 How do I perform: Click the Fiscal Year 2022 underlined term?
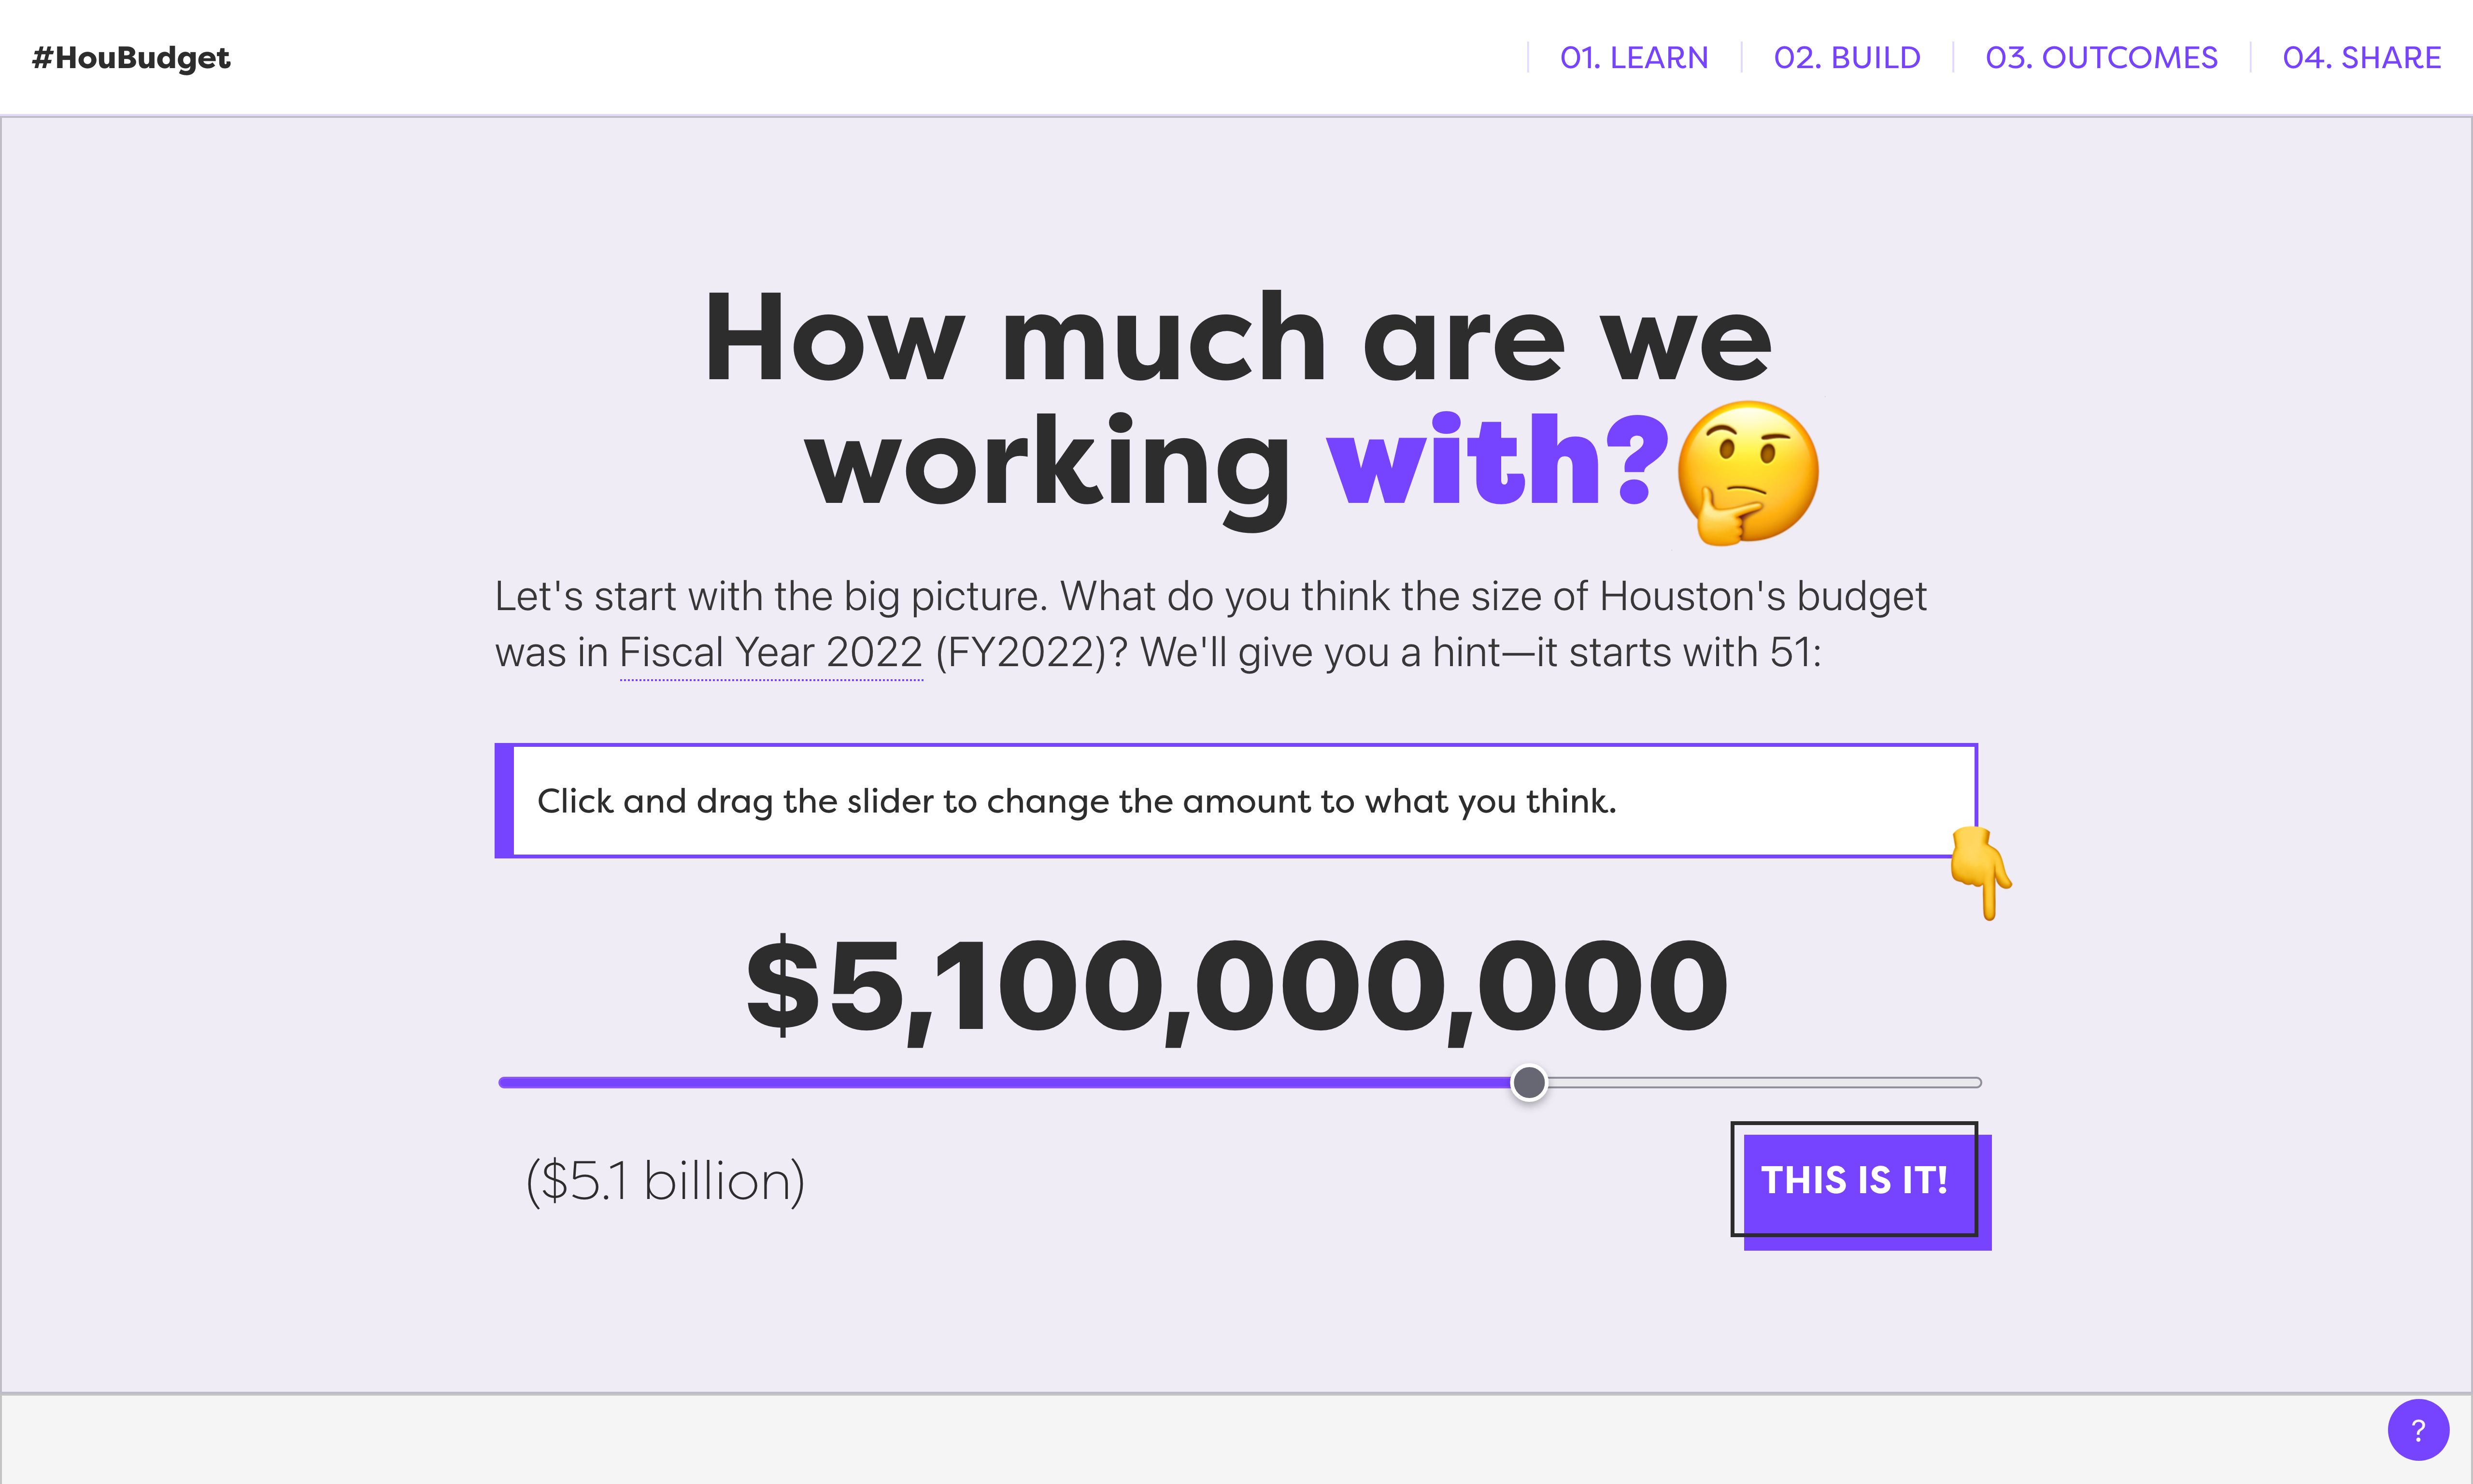point(771,653)
